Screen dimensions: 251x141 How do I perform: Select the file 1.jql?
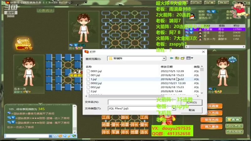tap(93, 79)
